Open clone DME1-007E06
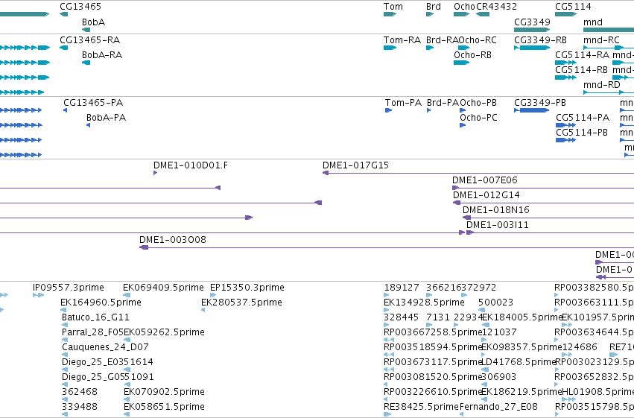 (485, 180)
